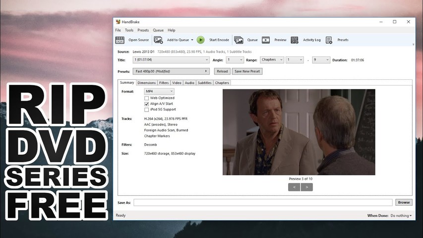Click the Preview toolbar label
This screenshot has height=238, width=423.
[280, 40]
